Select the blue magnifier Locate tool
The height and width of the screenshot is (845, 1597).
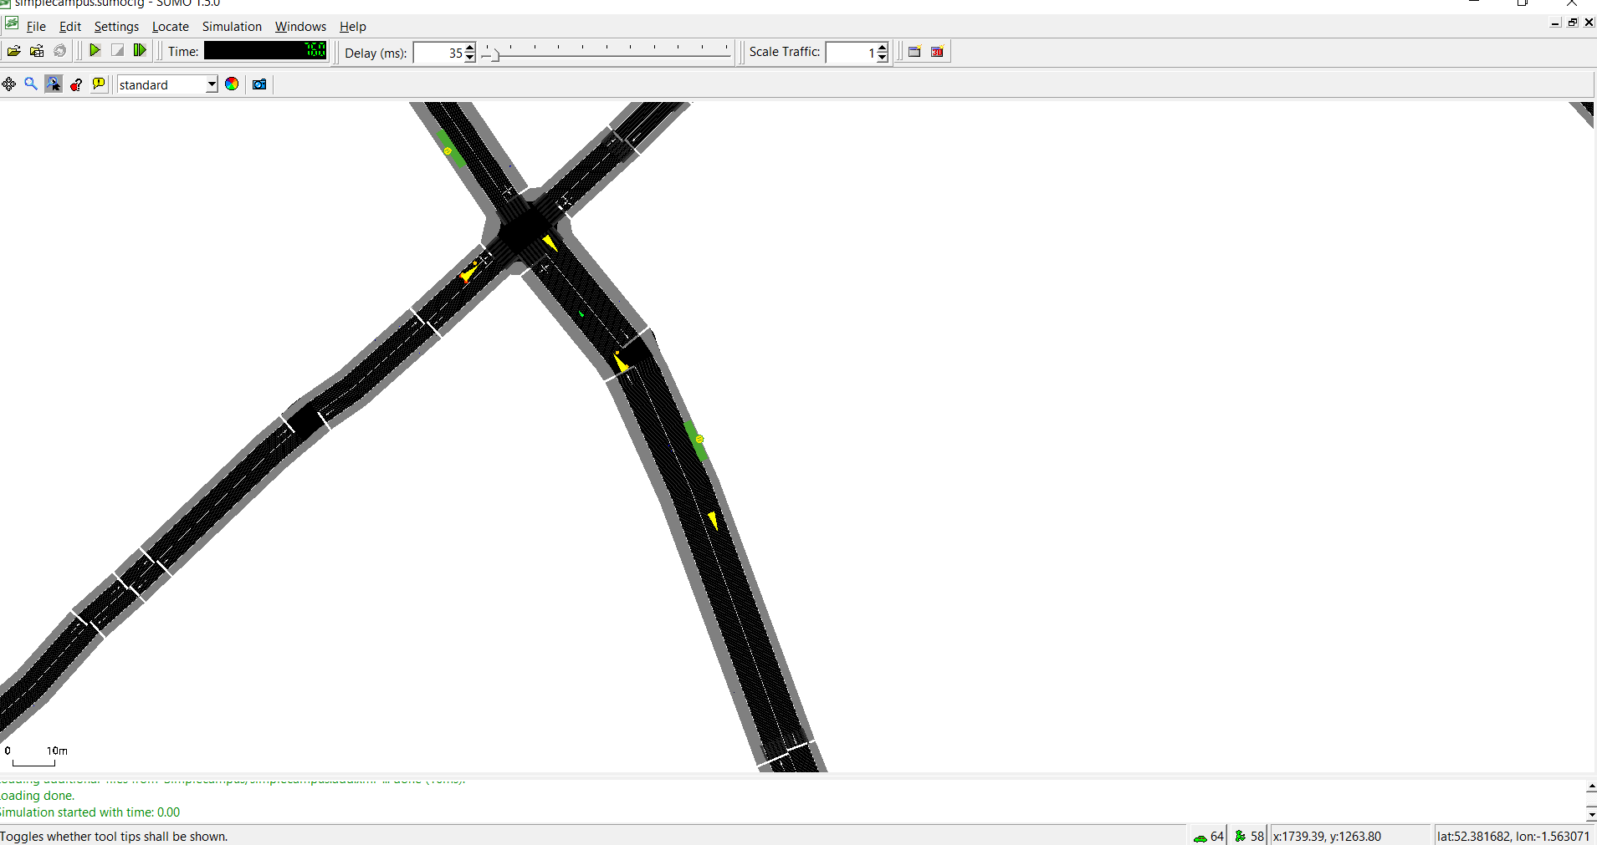(x=31, y=84)
